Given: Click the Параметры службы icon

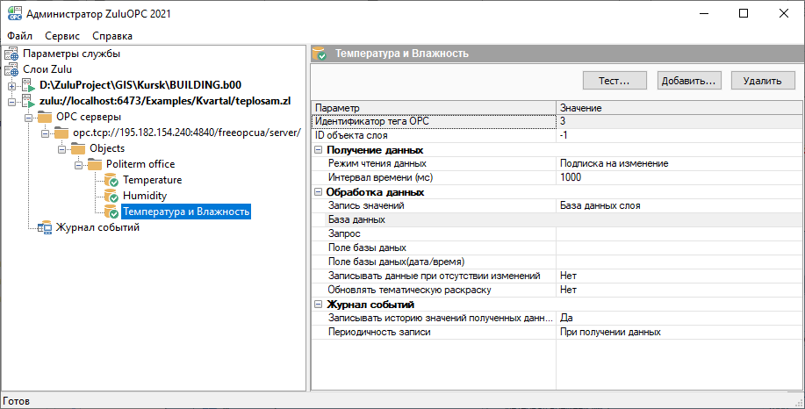Looking at the screenshot, I should coord(11,54).
